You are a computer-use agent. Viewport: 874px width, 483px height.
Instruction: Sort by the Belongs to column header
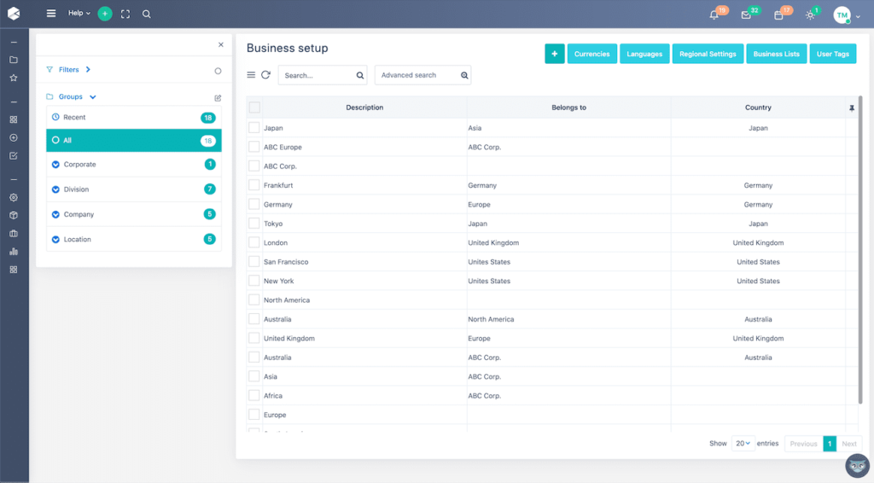[x=568, y=108]
